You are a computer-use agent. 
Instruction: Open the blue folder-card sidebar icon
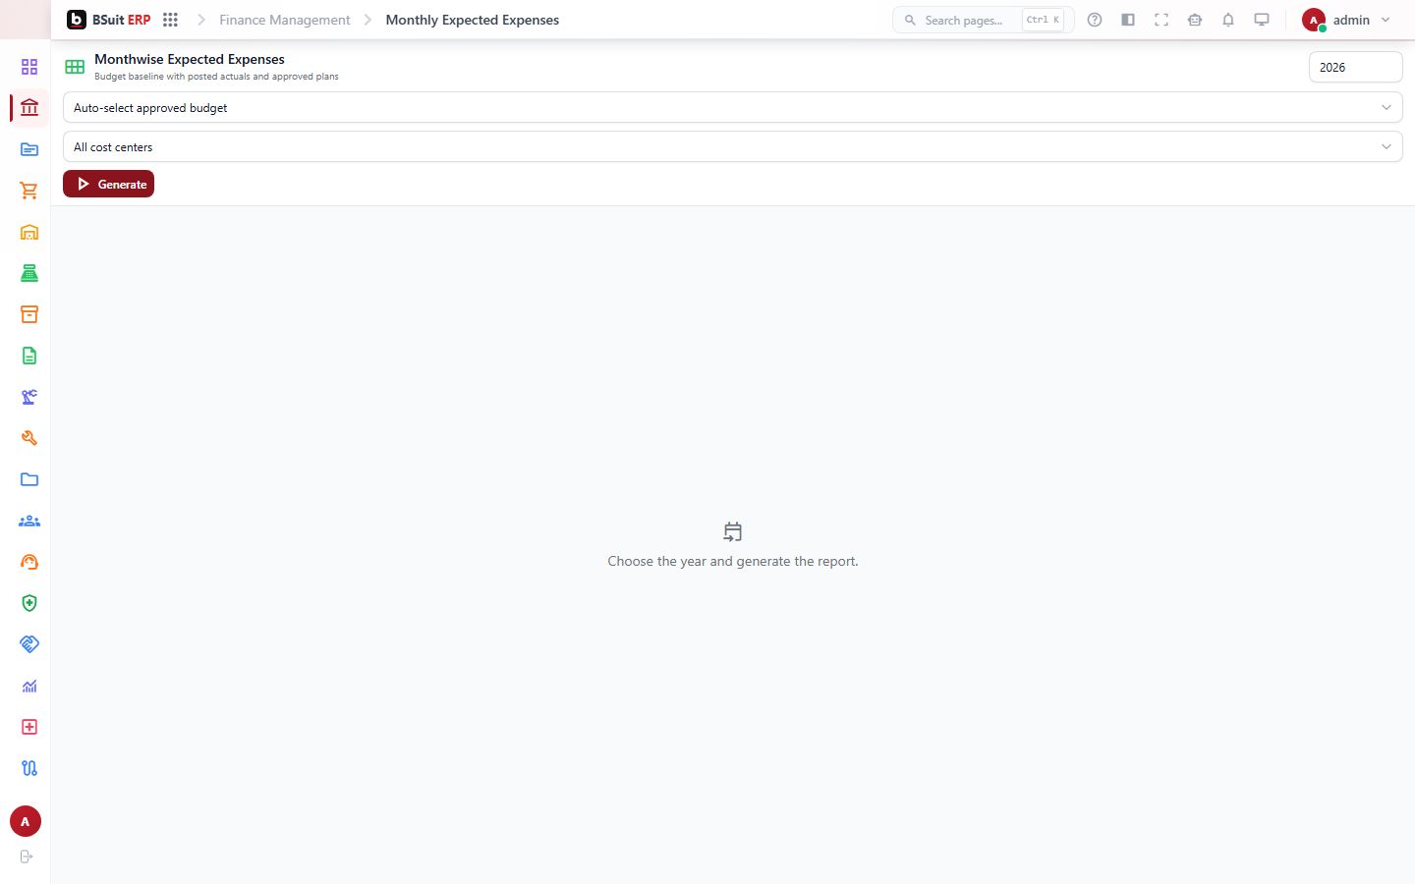29,149
